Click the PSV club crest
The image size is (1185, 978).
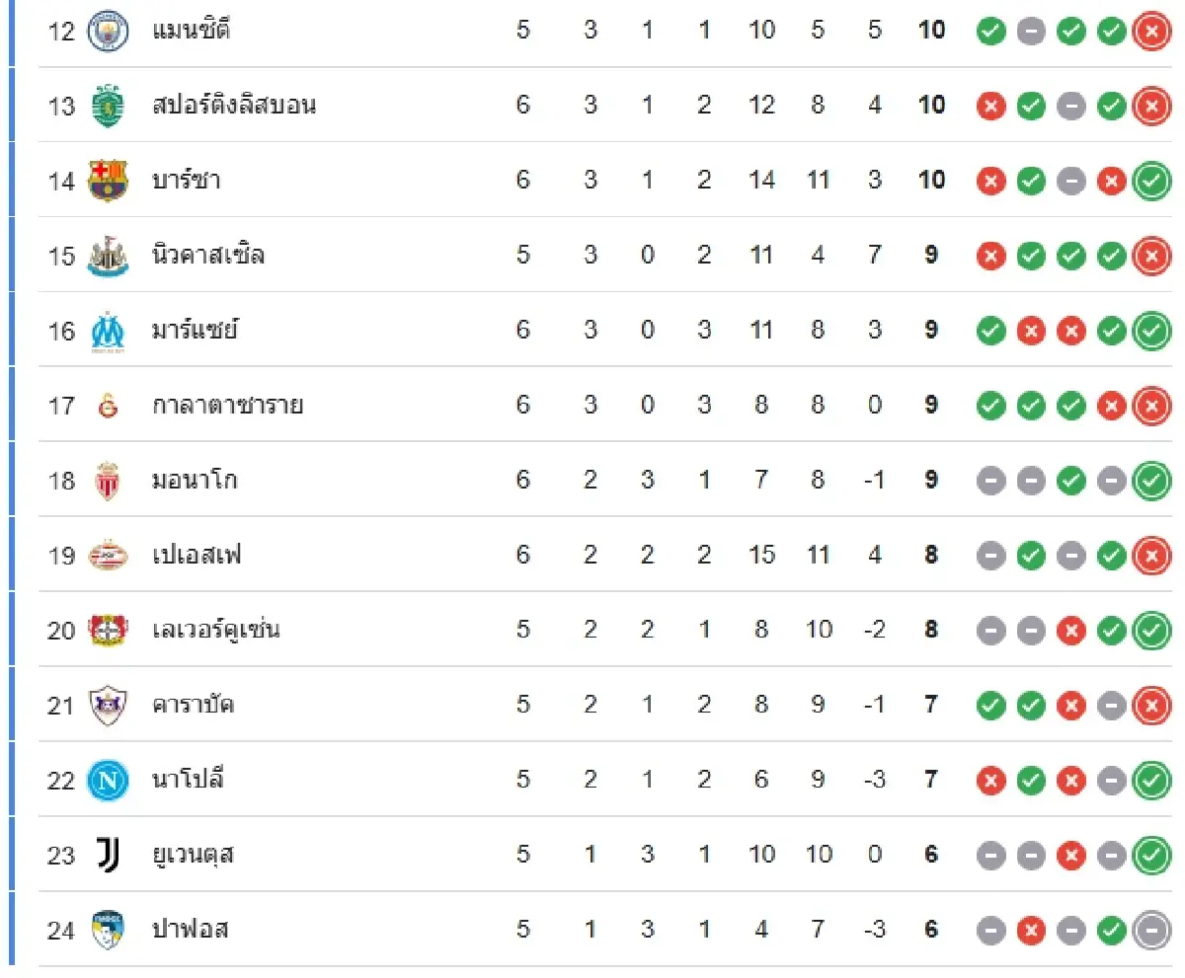(108, 556)
